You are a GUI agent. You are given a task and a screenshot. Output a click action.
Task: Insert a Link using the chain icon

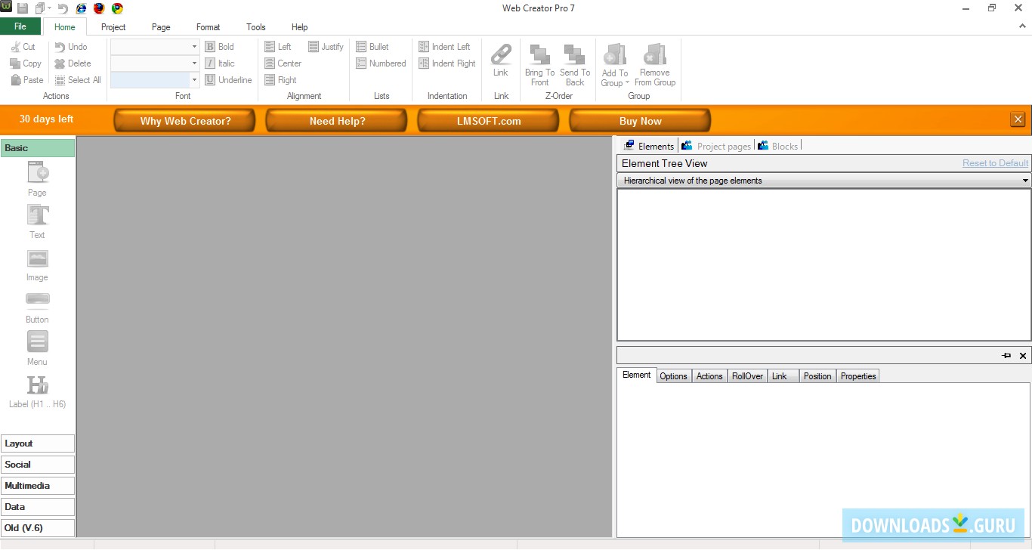pyautogui.click(x=501, y=54)
